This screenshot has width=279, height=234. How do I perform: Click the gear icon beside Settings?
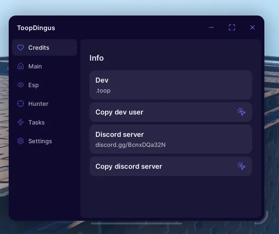[x=21, y=141]
